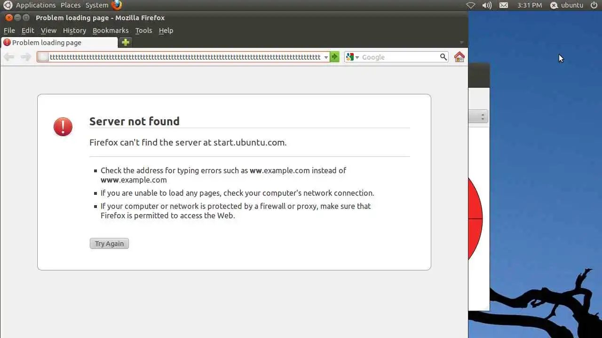Open the Places menu
Image resolution: width=602 pixels, height=338 pixels.
pyautogui.click(x=71, y=5)
